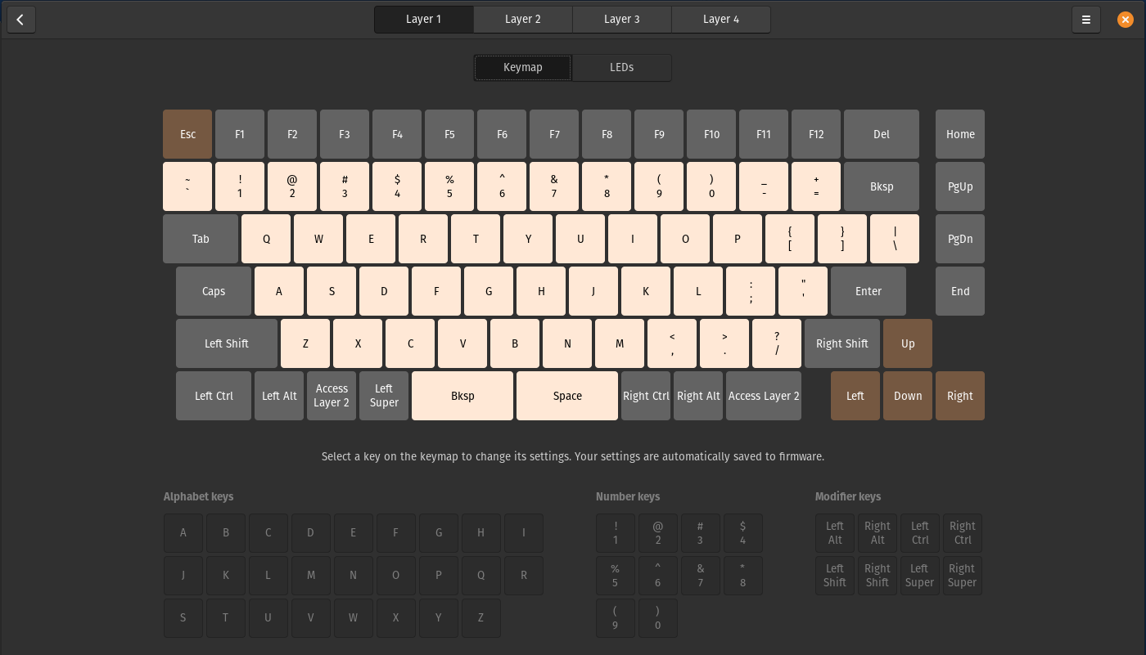The width and height of the screenshot is (1146, 655).
Task: Switch to Layer 4
Action: click(x=720, y=19)
